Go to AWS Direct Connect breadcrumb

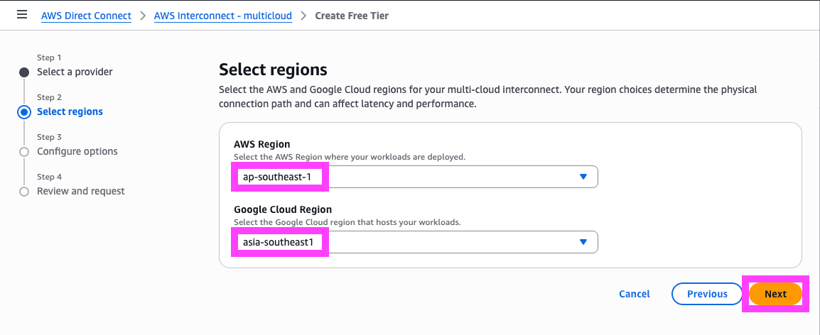coord(86,16)
